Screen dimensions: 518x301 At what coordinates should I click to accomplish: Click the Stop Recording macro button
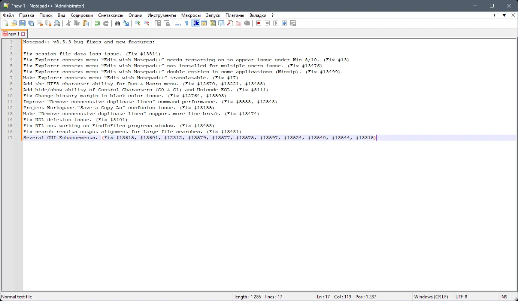click(x=267, y=23)
